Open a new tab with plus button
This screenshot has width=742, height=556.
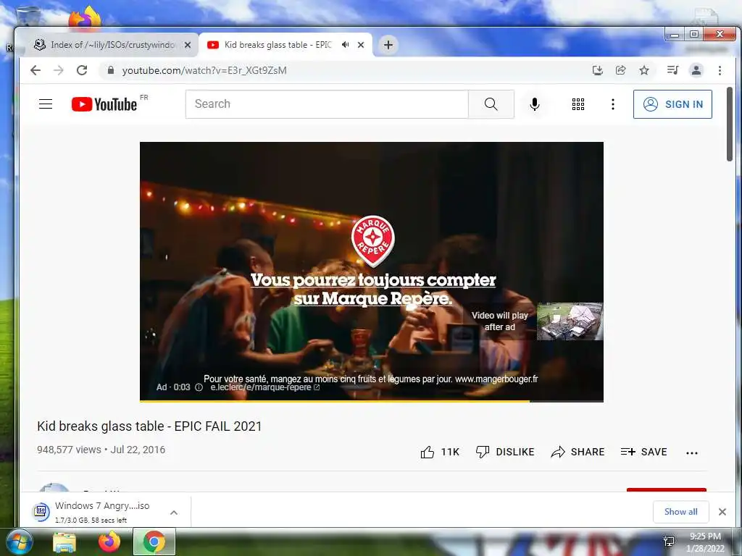tap(388, 45)
